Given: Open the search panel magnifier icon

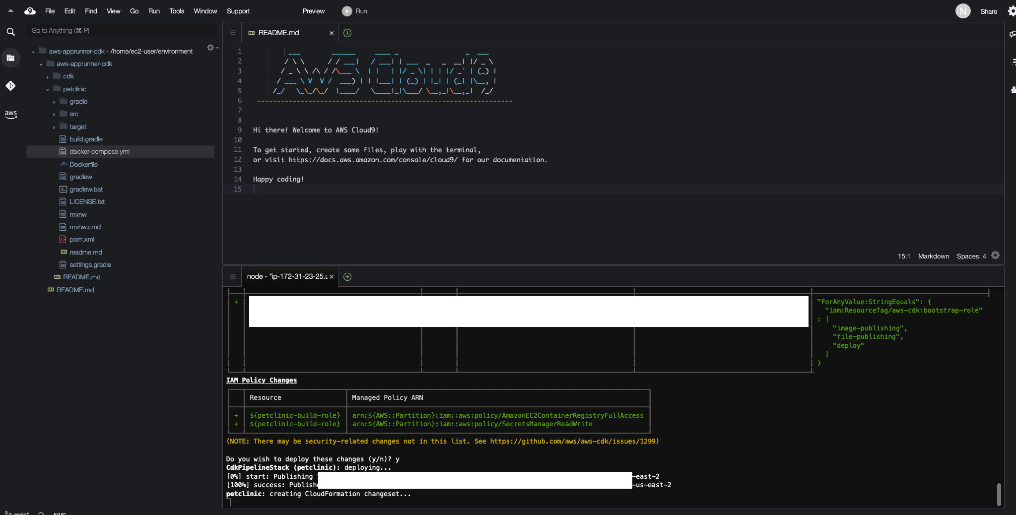Looking at the screenshot, I should 10,32.
